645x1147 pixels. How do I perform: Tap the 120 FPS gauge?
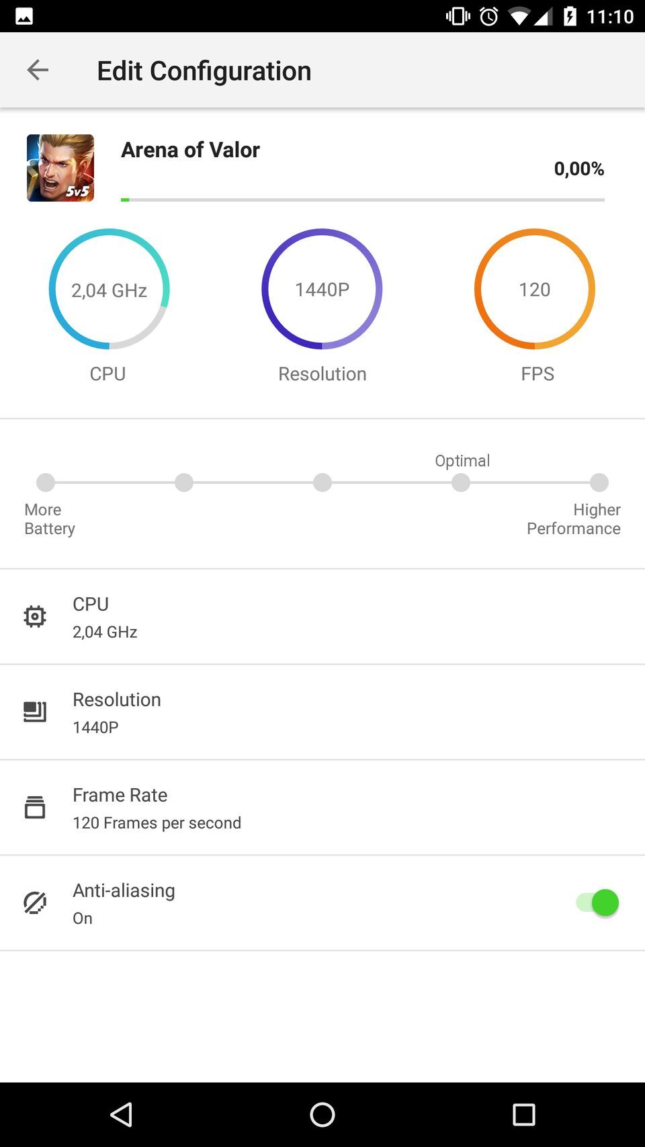tap(535, 289)
